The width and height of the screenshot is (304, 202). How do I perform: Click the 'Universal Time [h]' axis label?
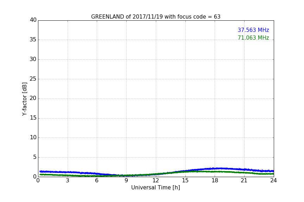[x=156, y=188]
